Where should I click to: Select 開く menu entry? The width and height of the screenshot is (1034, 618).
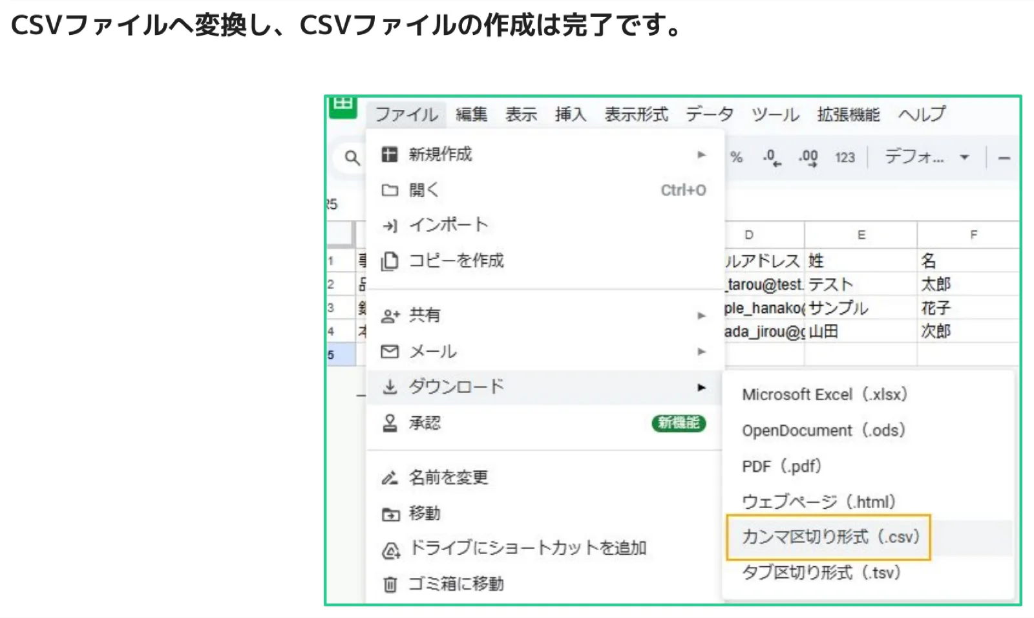click(544, 190)
